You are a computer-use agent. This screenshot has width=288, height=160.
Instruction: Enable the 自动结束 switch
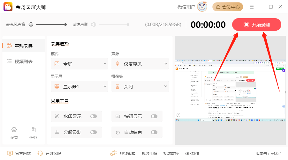[x=154, y=132]
